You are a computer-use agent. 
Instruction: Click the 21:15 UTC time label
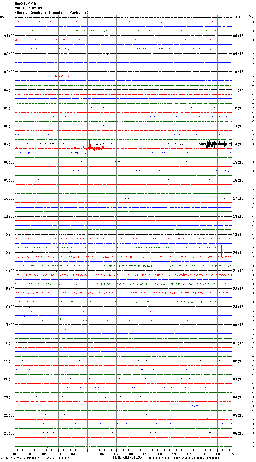[238, 271]
